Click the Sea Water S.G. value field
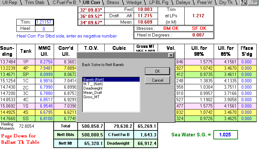This screenshot has width=259, height=152. 226,134
